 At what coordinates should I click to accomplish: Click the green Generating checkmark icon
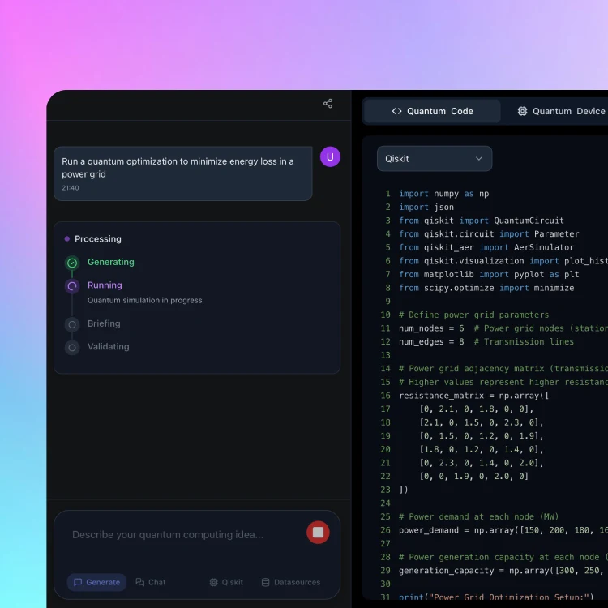[x=72, y=263]
